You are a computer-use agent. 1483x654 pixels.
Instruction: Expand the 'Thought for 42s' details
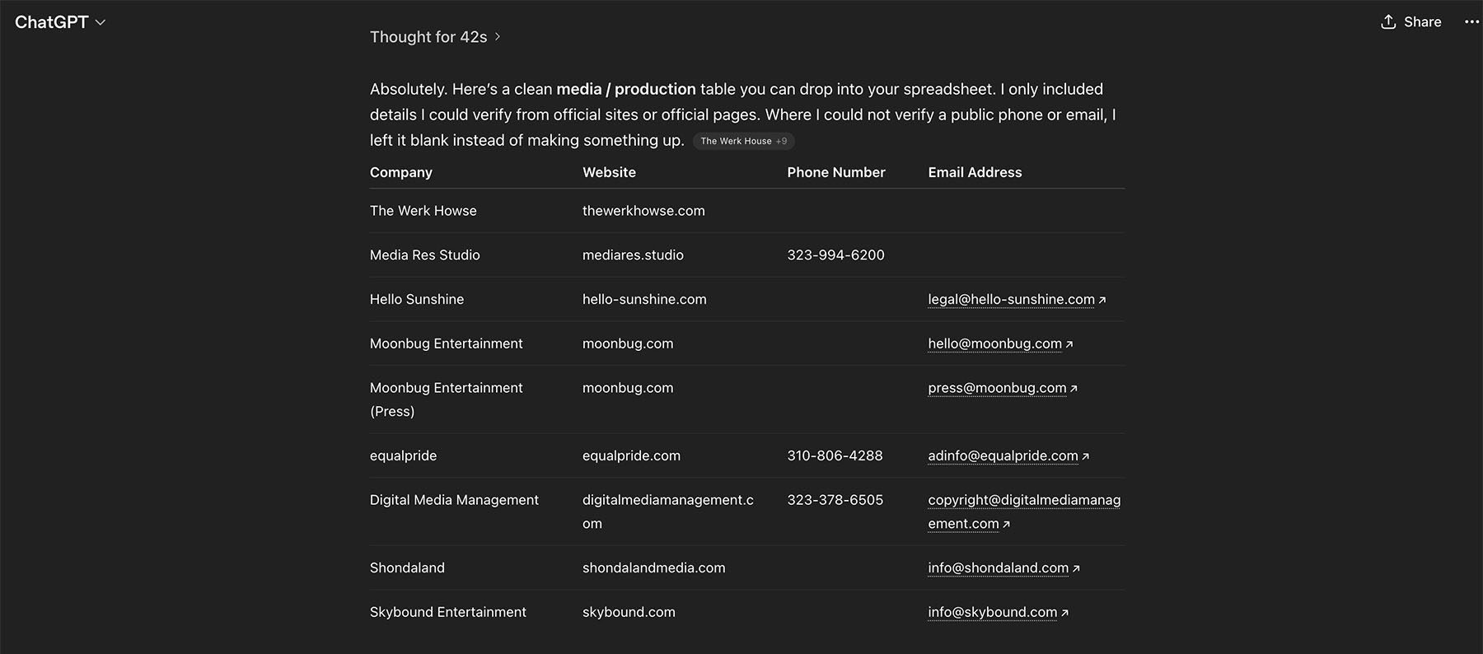(435, 37)
